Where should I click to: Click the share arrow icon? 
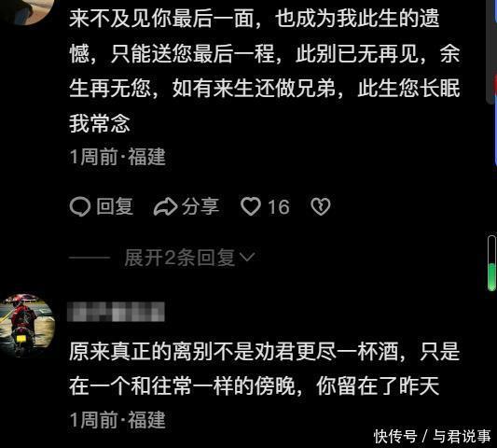point(165,207)
